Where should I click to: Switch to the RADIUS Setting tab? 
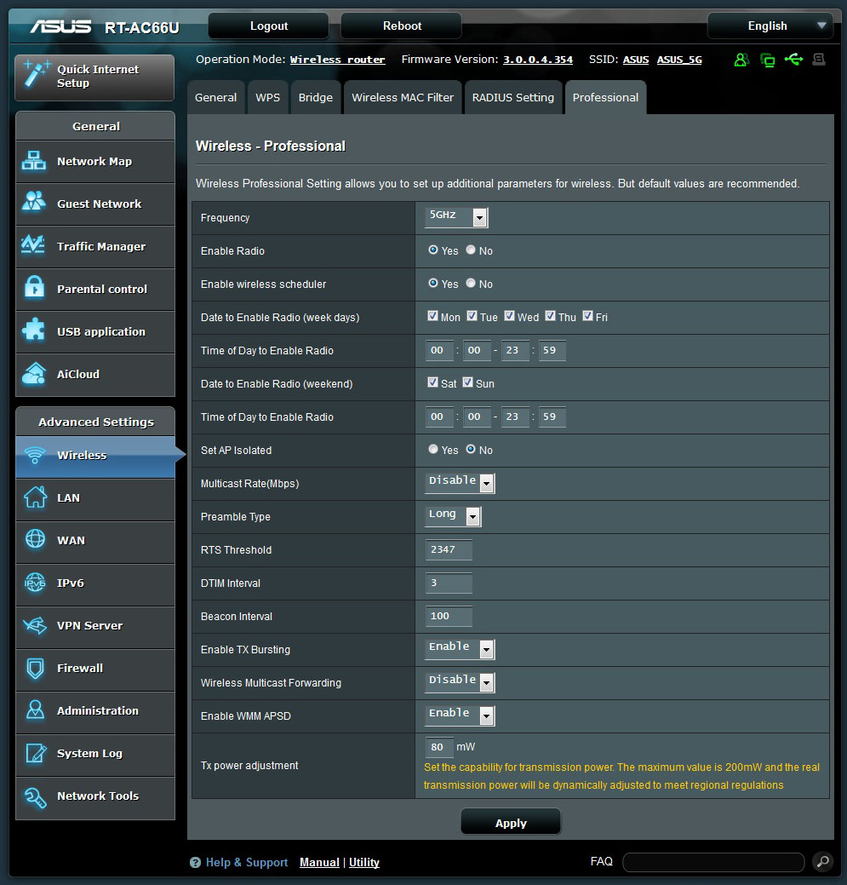pyautogui.click(x=513, y=98)
